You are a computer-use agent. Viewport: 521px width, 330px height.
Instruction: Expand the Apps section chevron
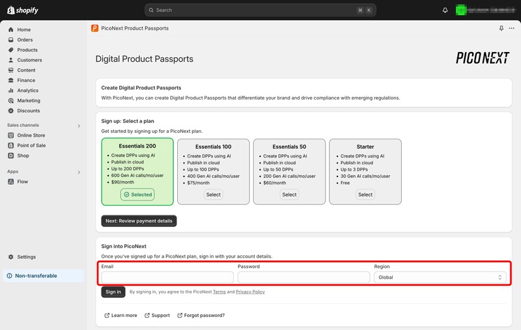click(x=79, y=172)
